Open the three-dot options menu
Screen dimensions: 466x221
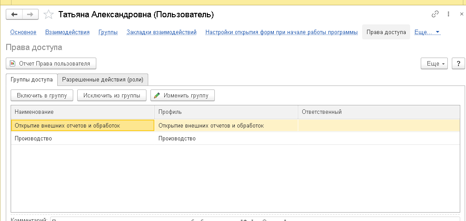tap(448, 15)
